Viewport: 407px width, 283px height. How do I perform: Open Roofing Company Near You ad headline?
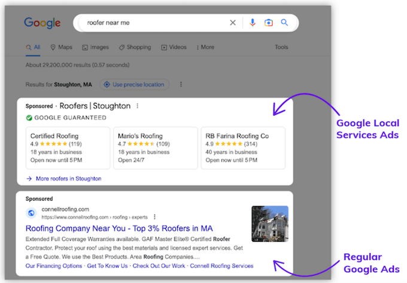pos(119,229)
